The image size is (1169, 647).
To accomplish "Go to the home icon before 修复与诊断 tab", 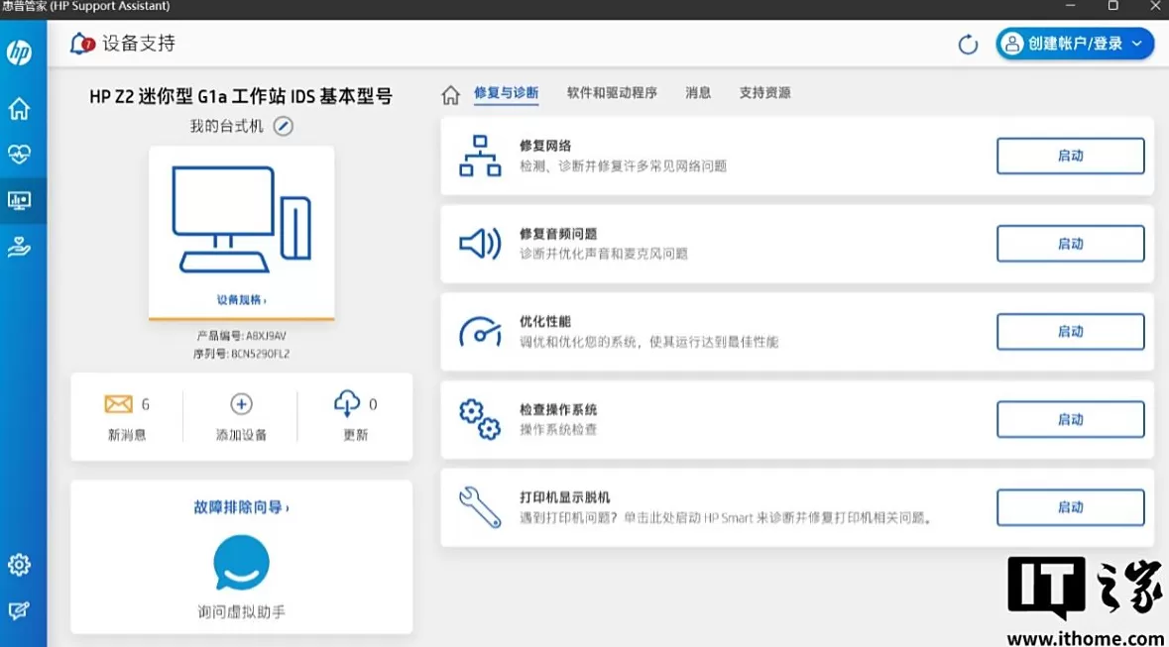I will (450, 94).
